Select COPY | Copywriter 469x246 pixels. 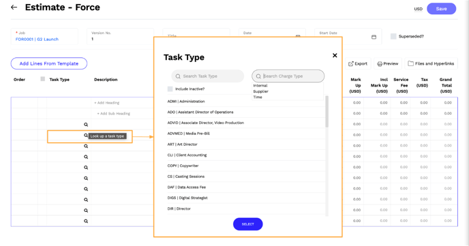[246, 166]
